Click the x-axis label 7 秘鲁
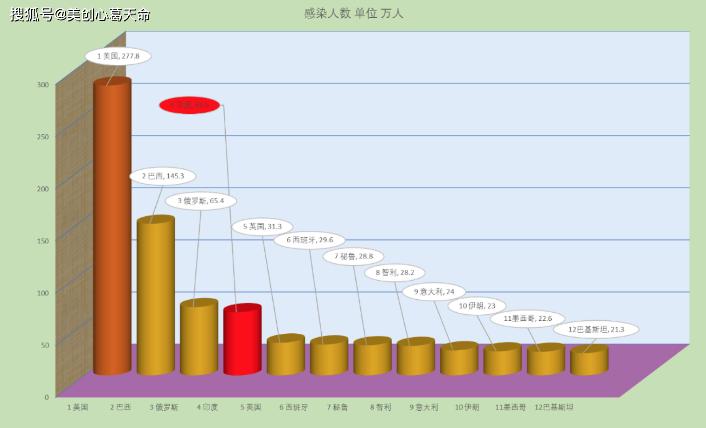The width and height of the screenshot is (706, 428). tap(337, 407)
